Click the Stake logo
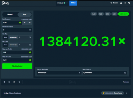The height and width of the screenshot is (98, 133). tap(5, 3)
